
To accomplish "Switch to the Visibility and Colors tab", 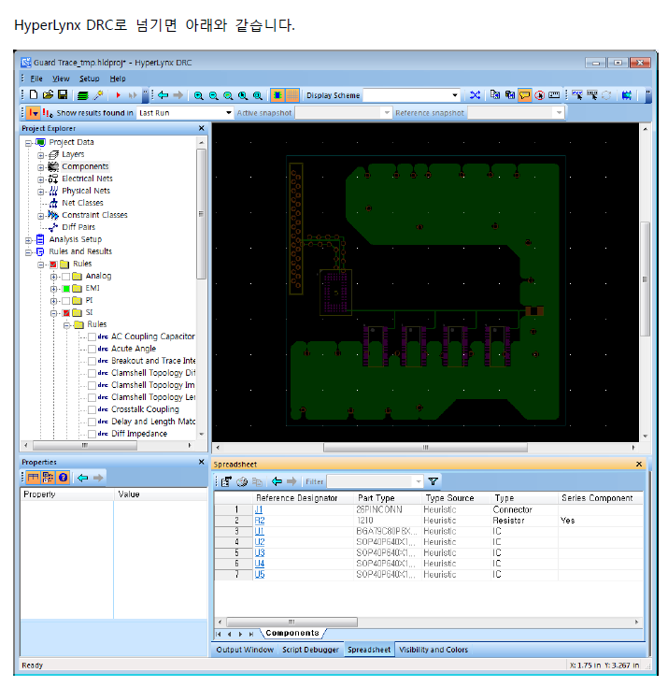I will [433, 650].
